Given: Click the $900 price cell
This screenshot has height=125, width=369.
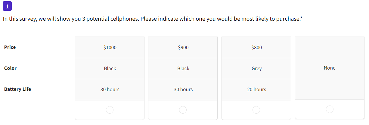Looking at the screenshot, I should coord(183,47).
